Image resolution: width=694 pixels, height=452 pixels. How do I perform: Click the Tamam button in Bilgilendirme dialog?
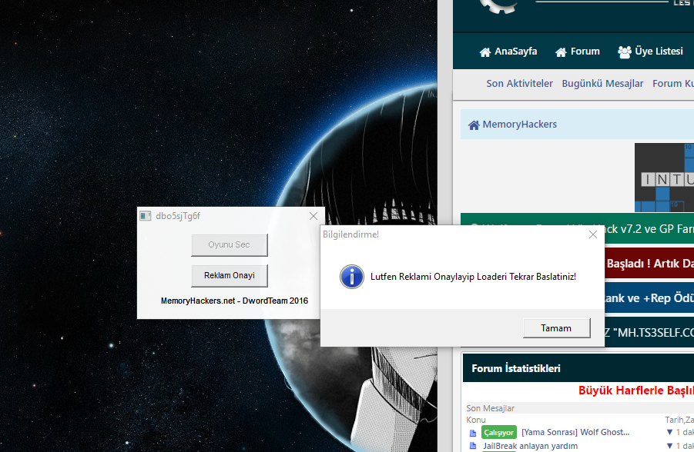click(556, 328)
